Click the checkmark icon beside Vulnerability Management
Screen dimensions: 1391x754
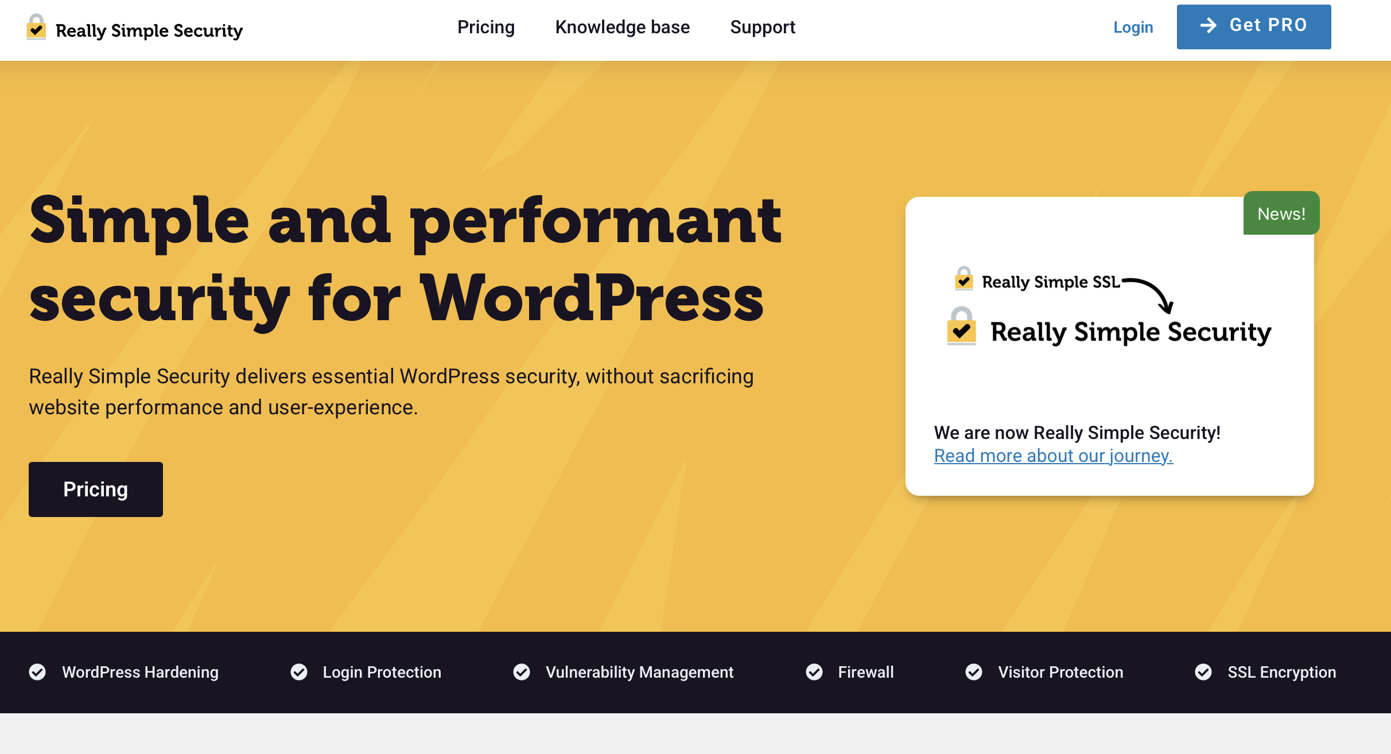[x=522, y=672]
